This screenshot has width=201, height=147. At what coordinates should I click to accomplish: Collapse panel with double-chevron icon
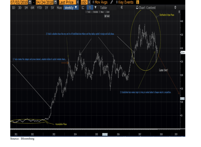click(122, 8)
